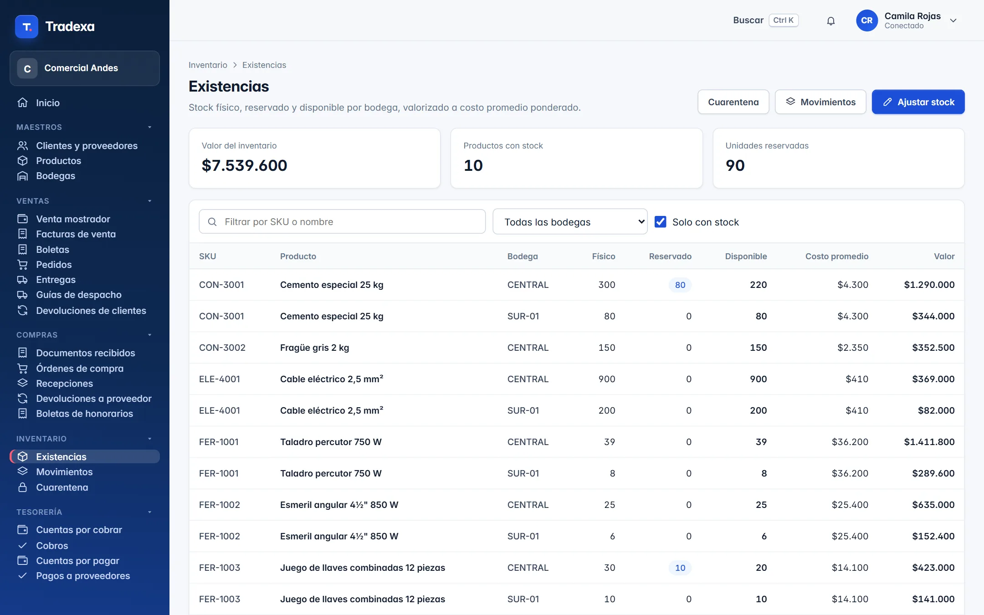Click the Pedidos cart icon
This screenshot has width=984, height=615.
[x=22, y=265]
